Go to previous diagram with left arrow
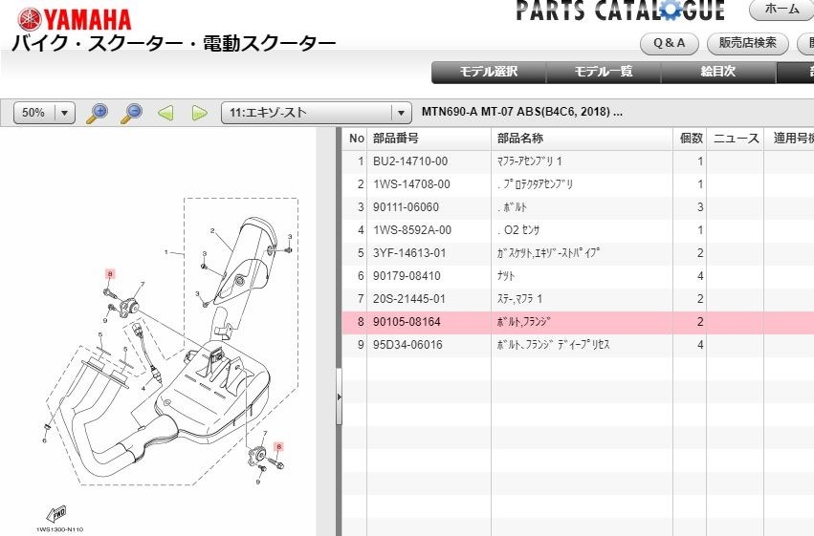 (x=165, y=113)
